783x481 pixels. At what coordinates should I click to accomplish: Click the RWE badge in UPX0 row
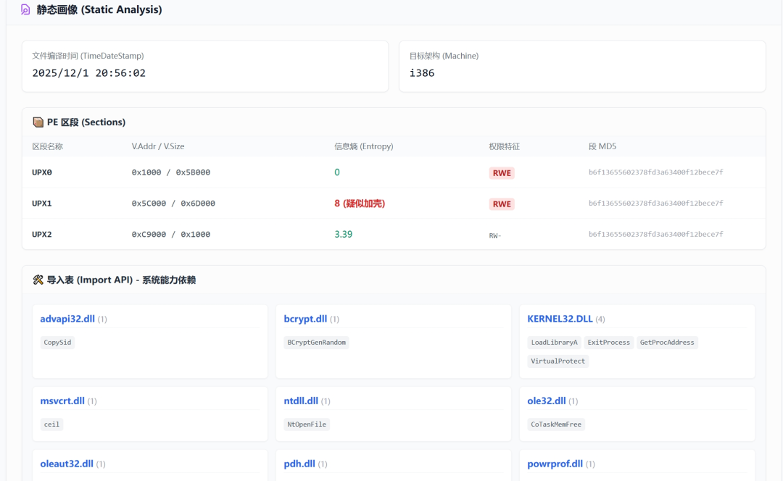[502, 173]
